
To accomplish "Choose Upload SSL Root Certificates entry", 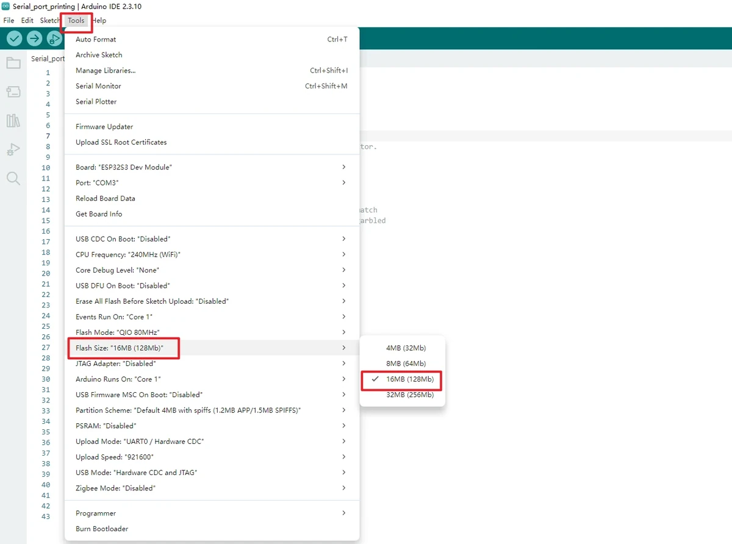I will 212,142.
